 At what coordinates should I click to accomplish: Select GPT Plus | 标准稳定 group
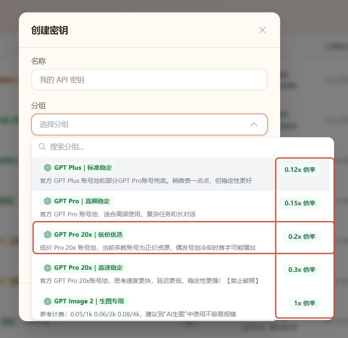[181, 174]
